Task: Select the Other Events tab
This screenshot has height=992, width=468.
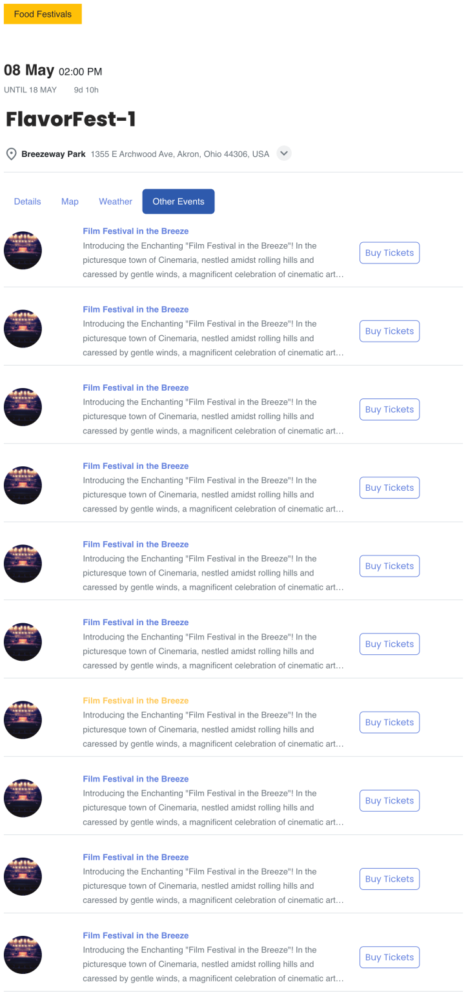Action: tap(178, 201)
